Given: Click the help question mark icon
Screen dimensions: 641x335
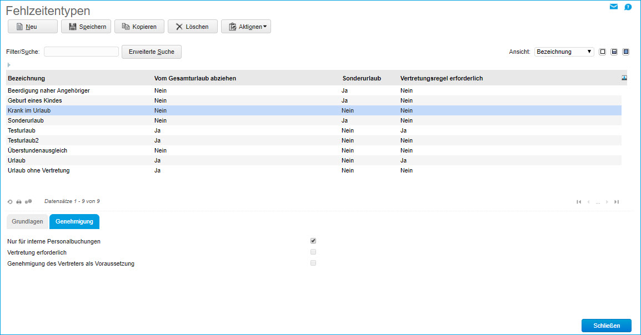Looking at the screenshot, I should tap(628, 7).
